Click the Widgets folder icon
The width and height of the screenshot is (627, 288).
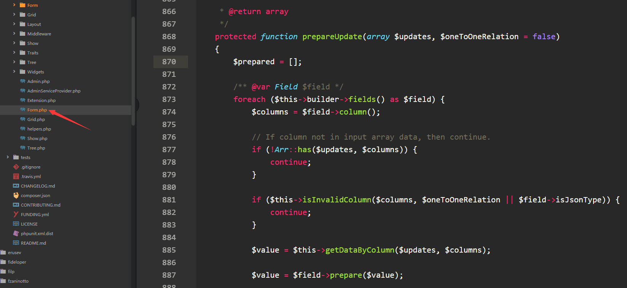pyautogui.click(x=22, y=72)
